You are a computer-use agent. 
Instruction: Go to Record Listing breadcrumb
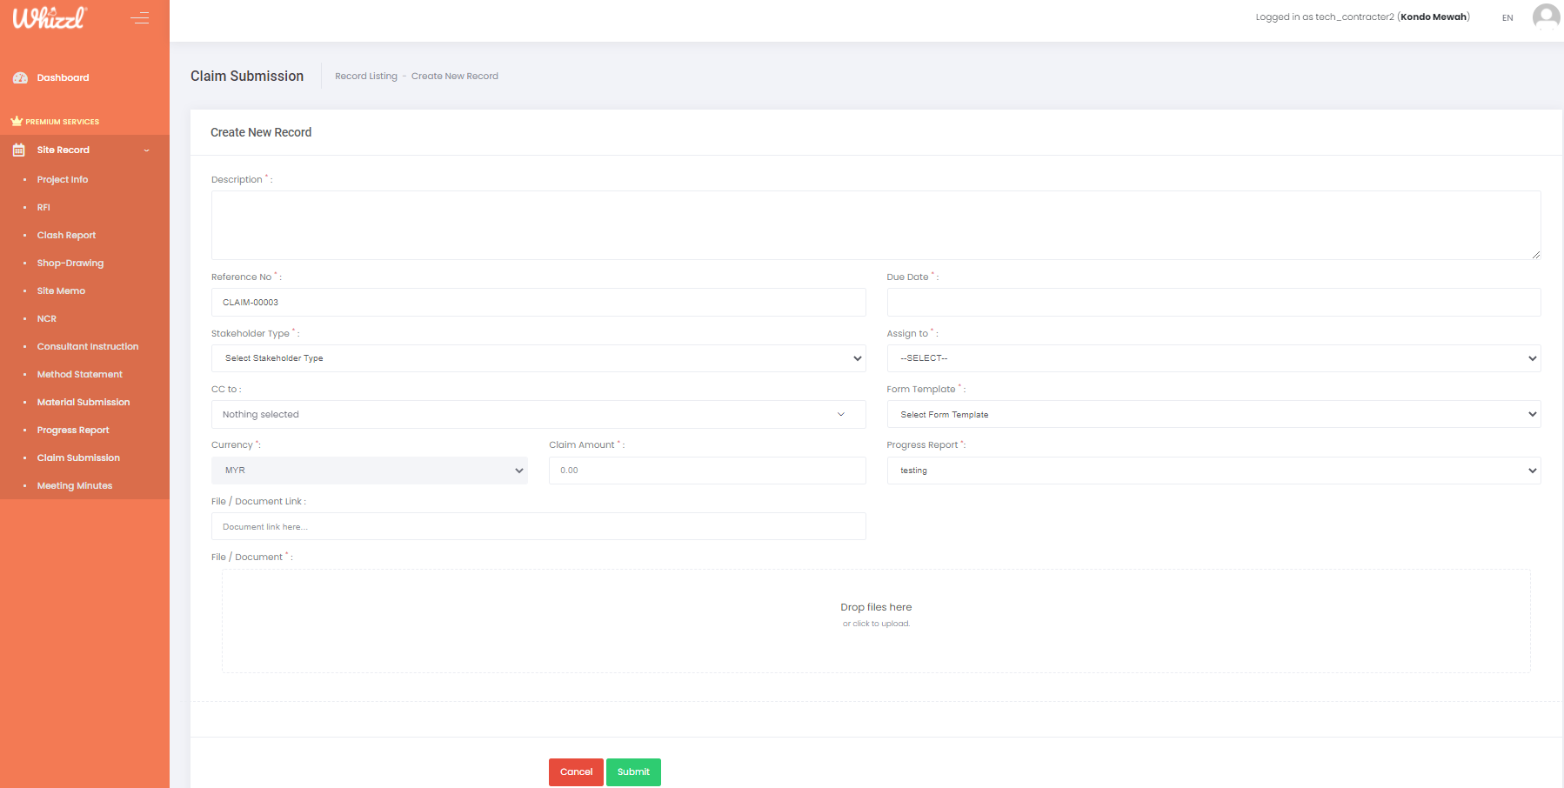(x=365, y=77)
